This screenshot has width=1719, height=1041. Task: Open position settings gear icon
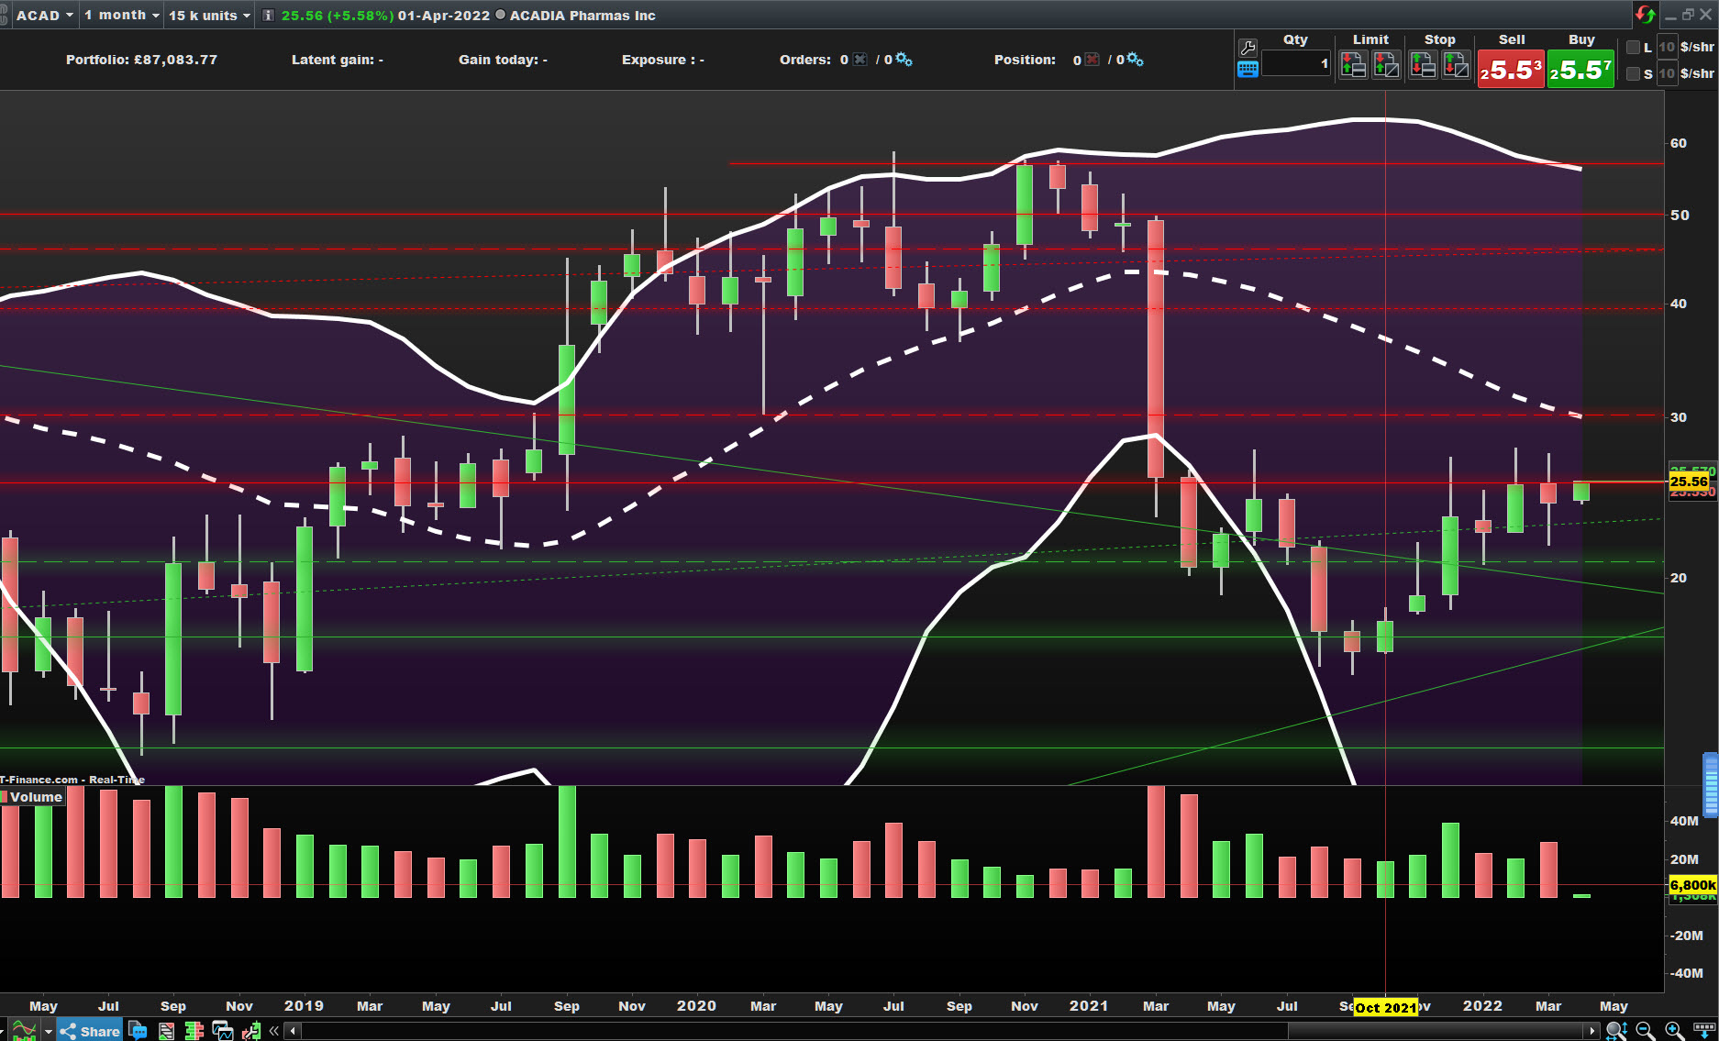tap(1135, 60)
